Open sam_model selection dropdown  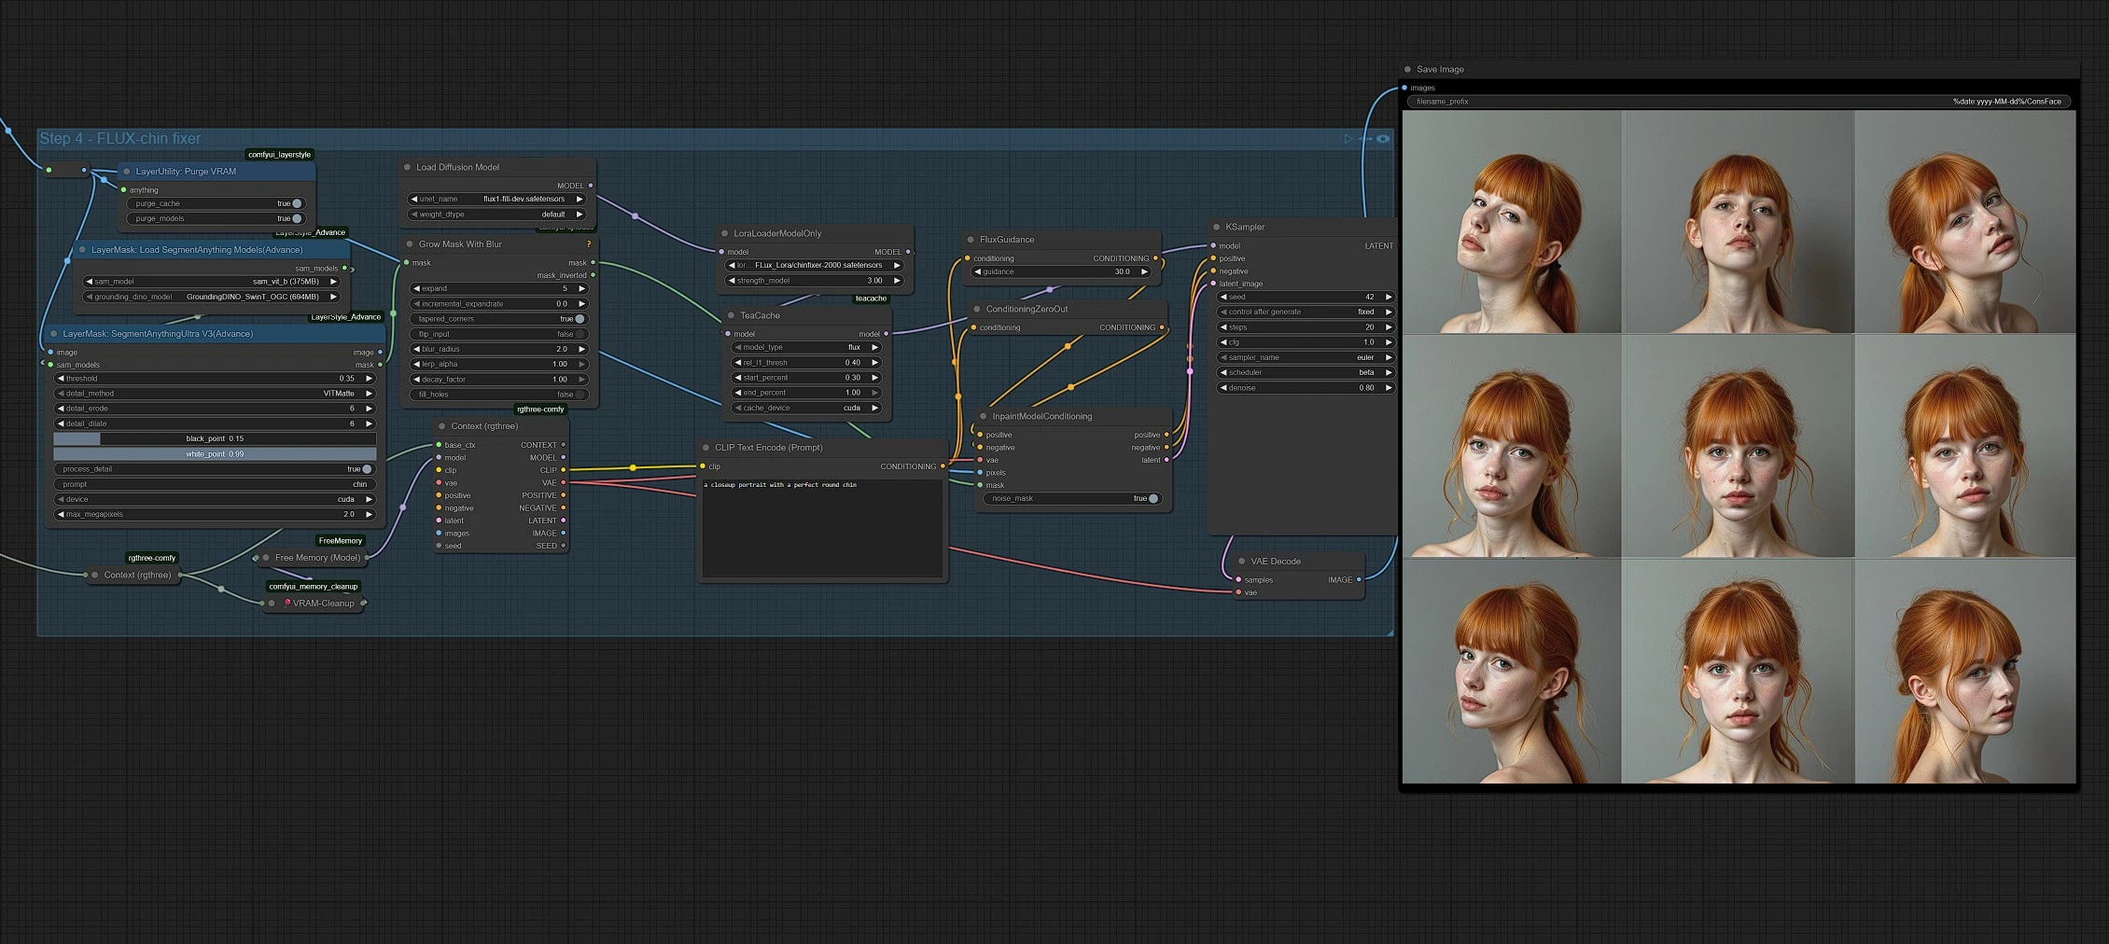pos(211,282)
